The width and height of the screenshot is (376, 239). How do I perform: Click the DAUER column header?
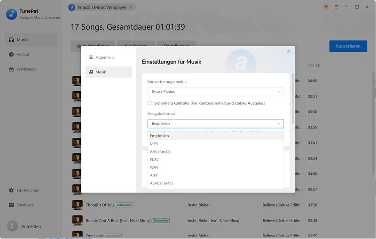pos(314,65)
